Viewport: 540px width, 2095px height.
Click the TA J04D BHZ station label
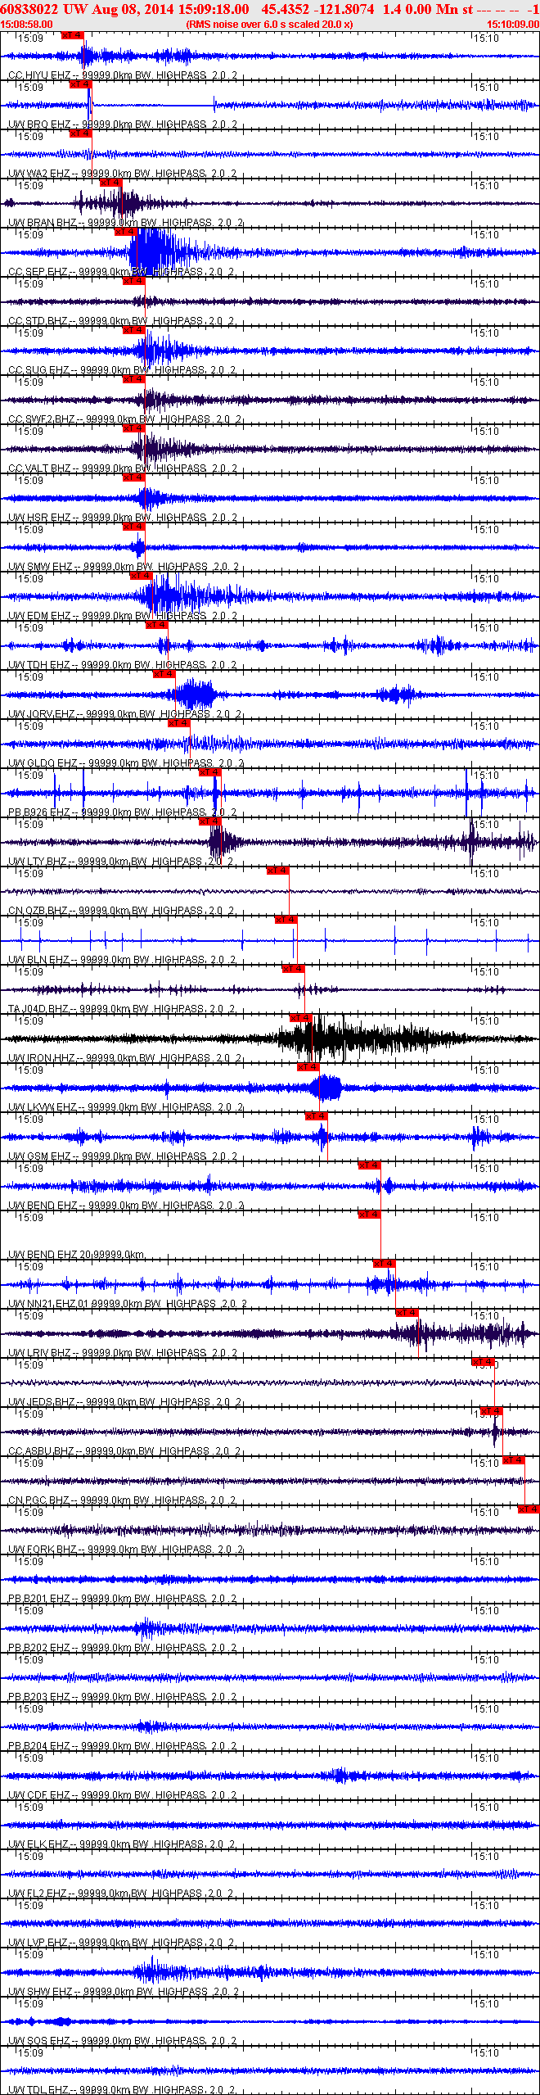tap(122, 1009)
